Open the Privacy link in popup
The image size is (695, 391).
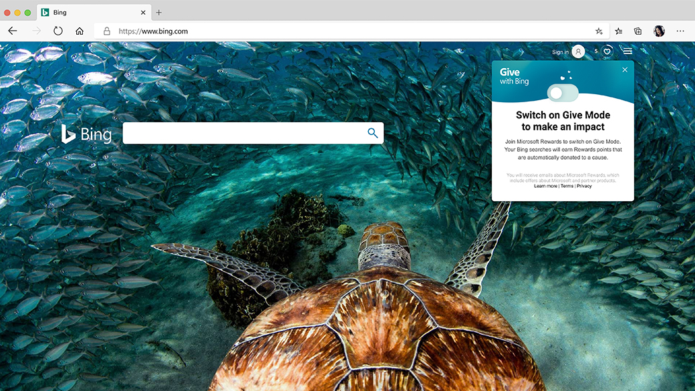(x=584, y=186)
